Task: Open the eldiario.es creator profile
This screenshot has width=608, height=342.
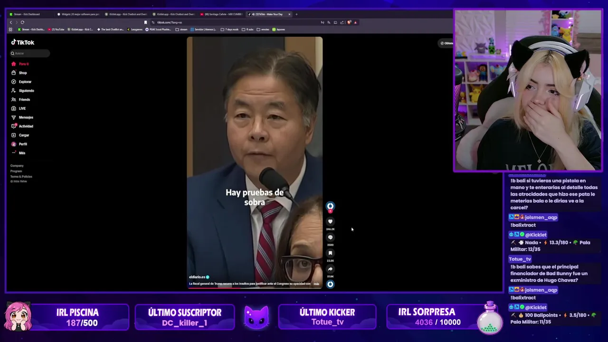Action: [x=197, y=277]
